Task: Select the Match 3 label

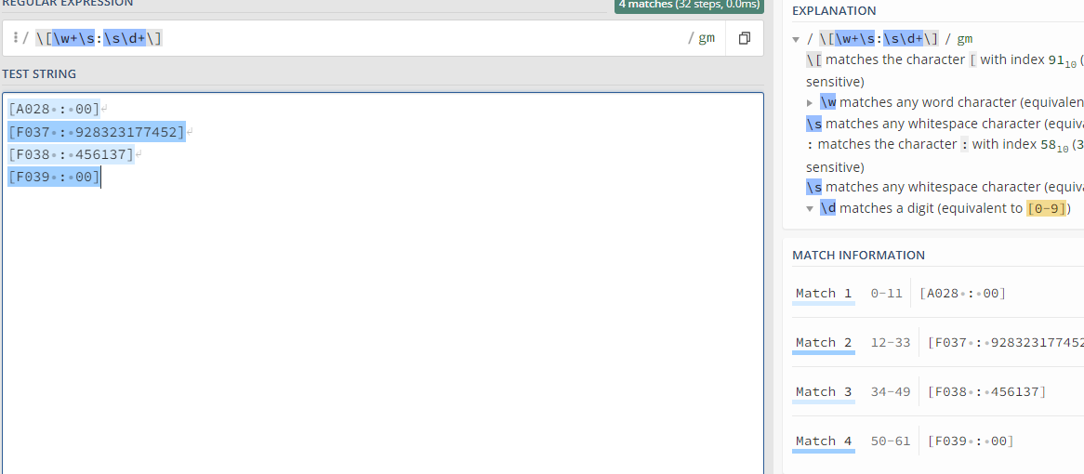Action: coord(823,392)
